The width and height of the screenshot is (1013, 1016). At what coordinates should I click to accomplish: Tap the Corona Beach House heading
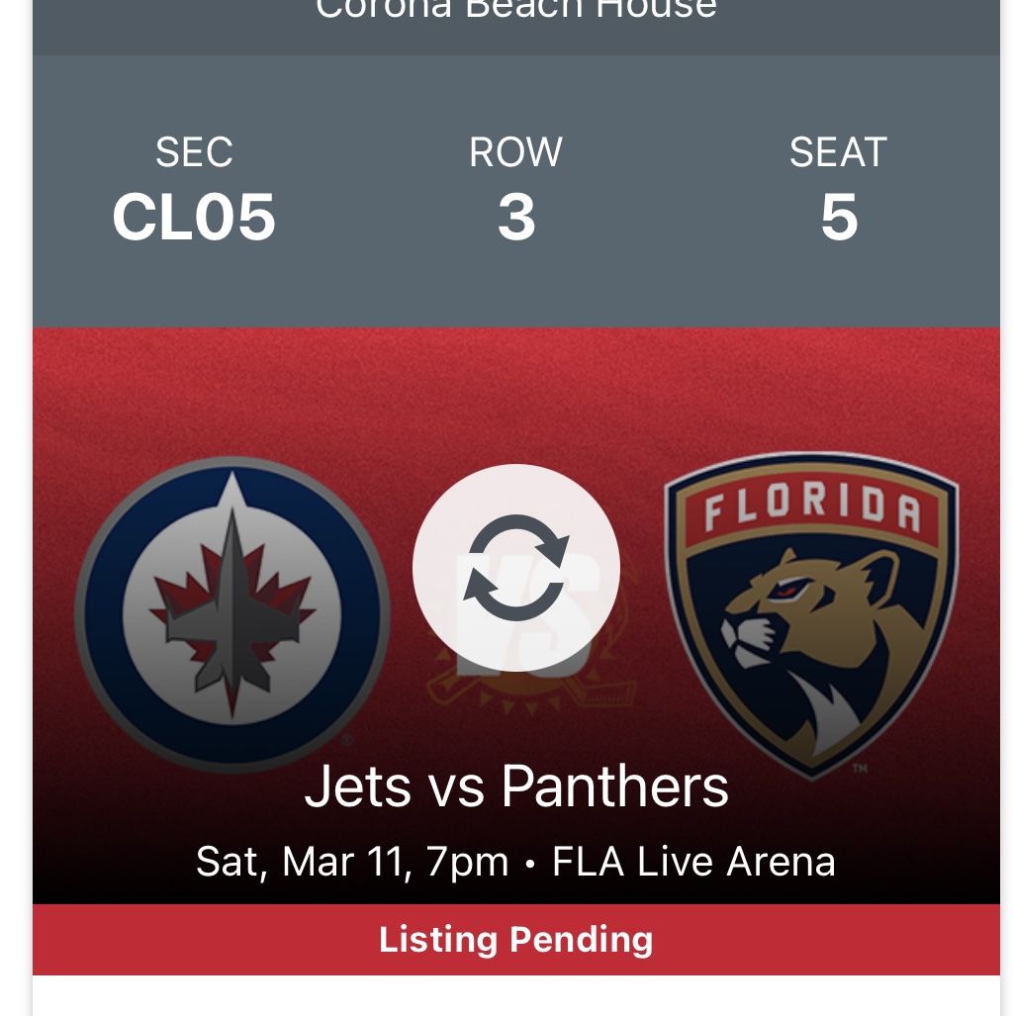click(516, 10)
